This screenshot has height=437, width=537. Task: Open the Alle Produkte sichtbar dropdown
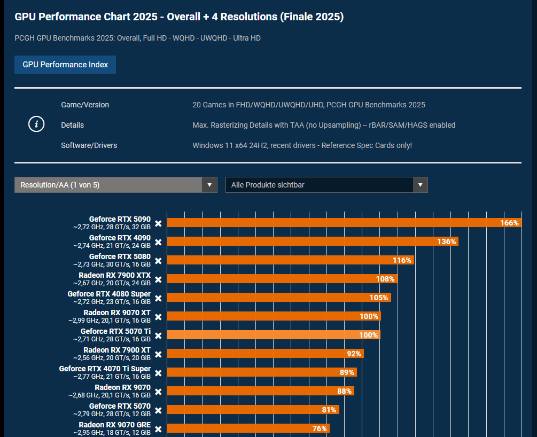coord(326,185)
